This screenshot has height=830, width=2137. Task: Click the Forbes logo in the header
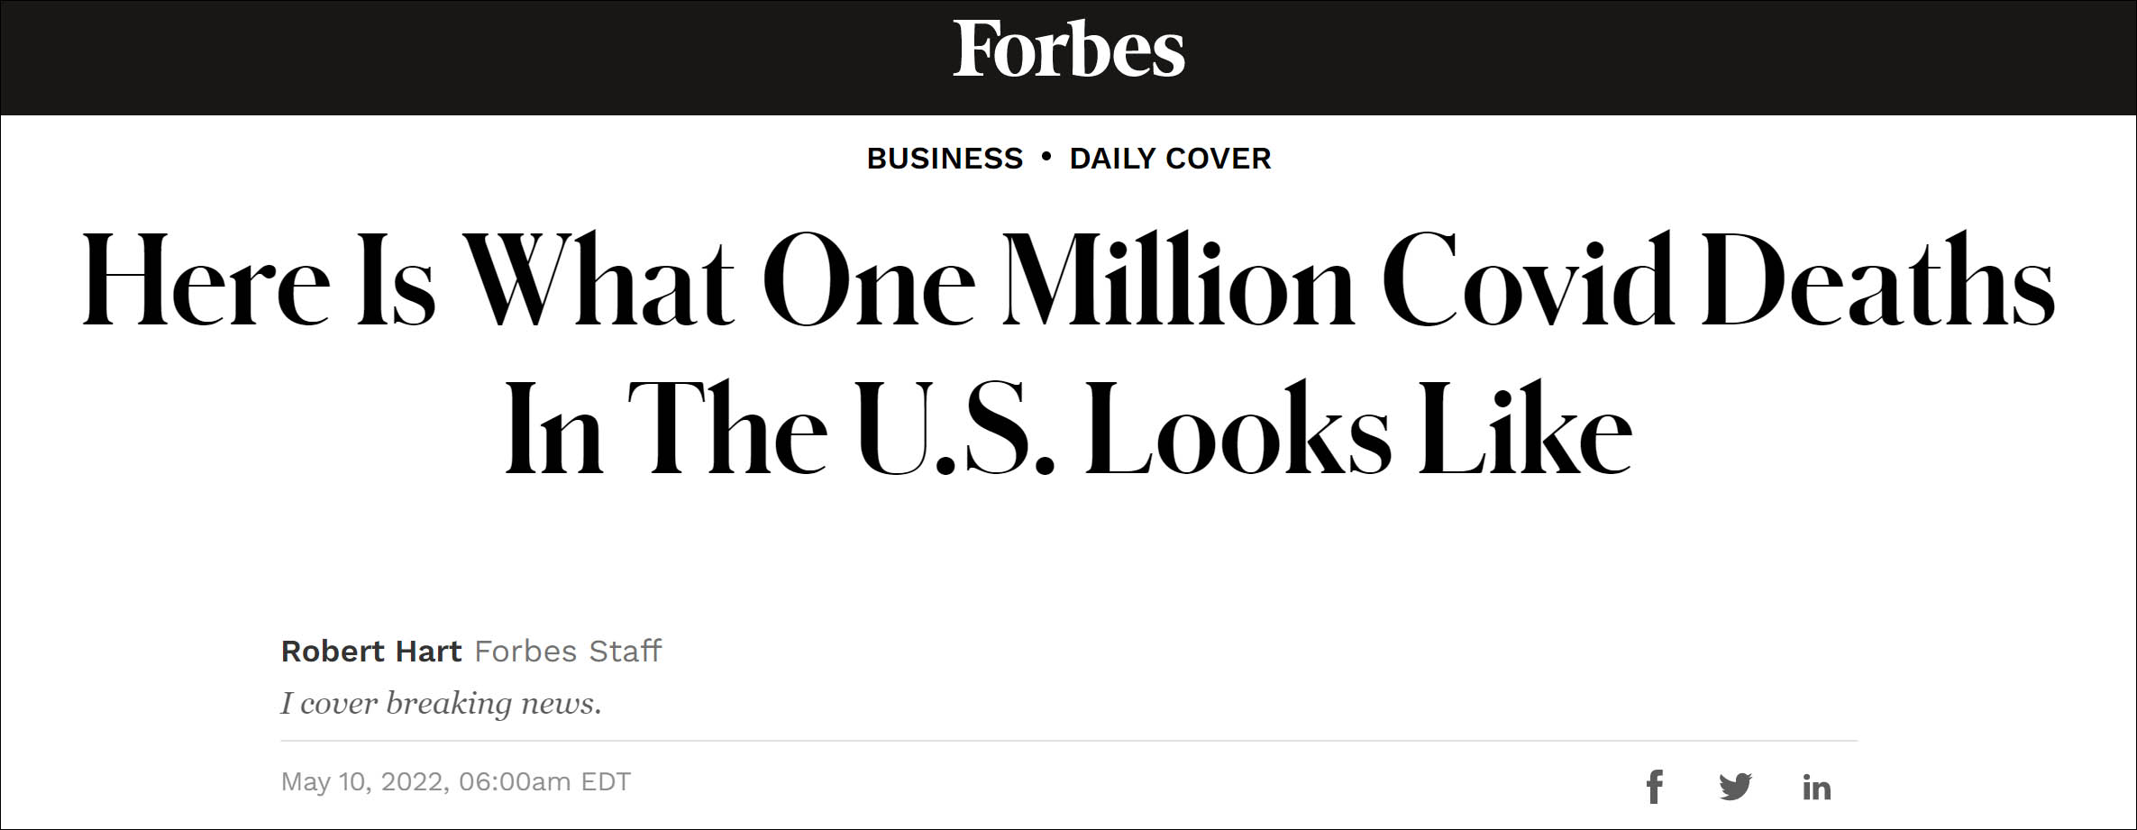(1068, 50)
